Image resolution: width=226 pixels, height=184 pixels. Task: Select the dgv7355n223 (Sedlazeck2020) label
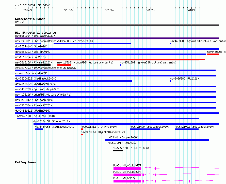[36, 78]
